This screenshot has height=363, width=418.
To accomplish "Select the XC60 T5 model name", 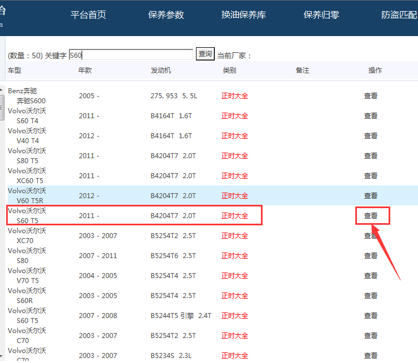I will [30, 181].
